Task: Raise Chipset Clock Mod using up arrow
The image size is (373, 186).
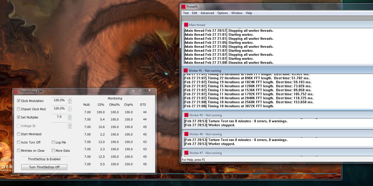Action: tap(70, 107)
